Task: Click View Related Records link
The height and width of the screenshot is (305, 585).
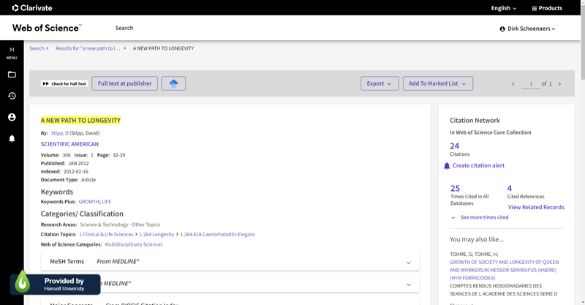Action: click(536, 207)
